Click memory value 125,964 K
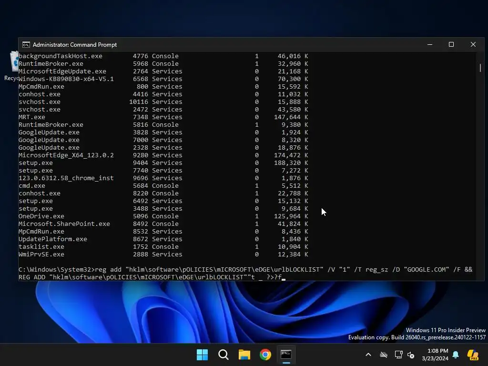The height and width of the screenshot is (366, 488). click(291, 216)
